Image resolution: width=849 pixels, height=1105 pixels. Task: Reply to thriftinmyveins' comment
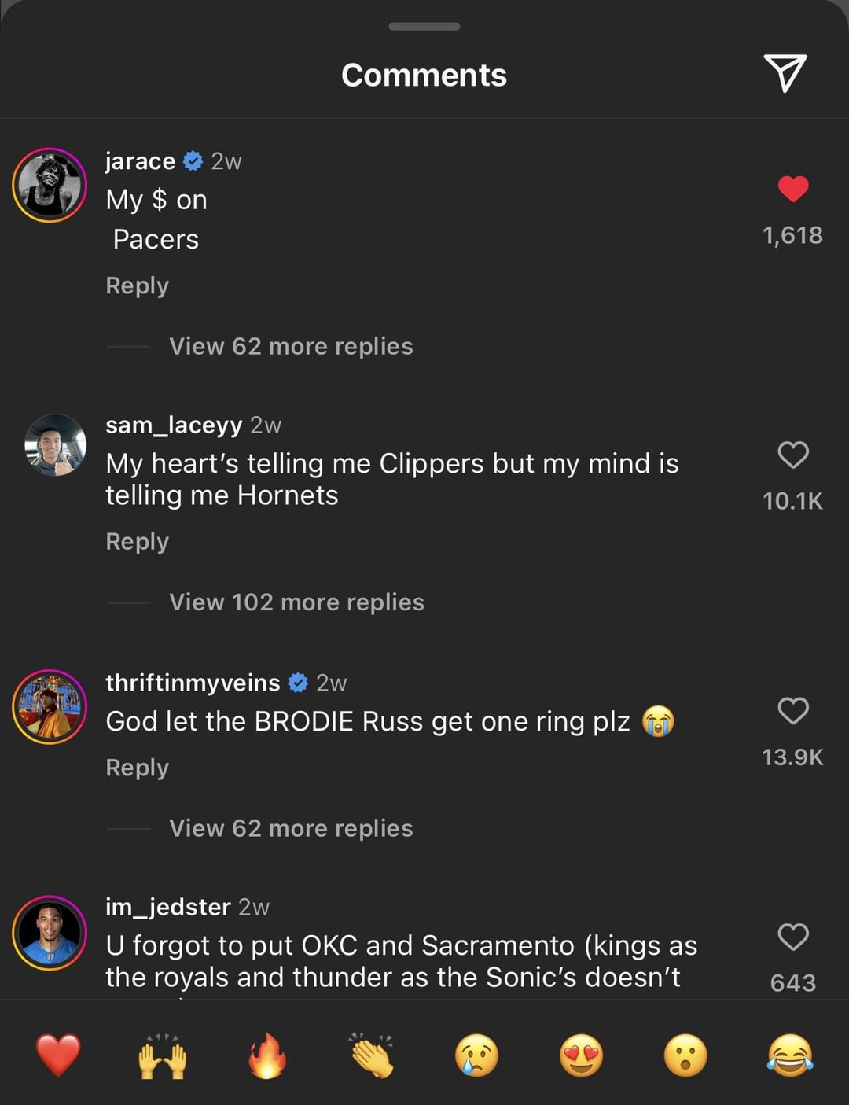[x=138, y=768]
